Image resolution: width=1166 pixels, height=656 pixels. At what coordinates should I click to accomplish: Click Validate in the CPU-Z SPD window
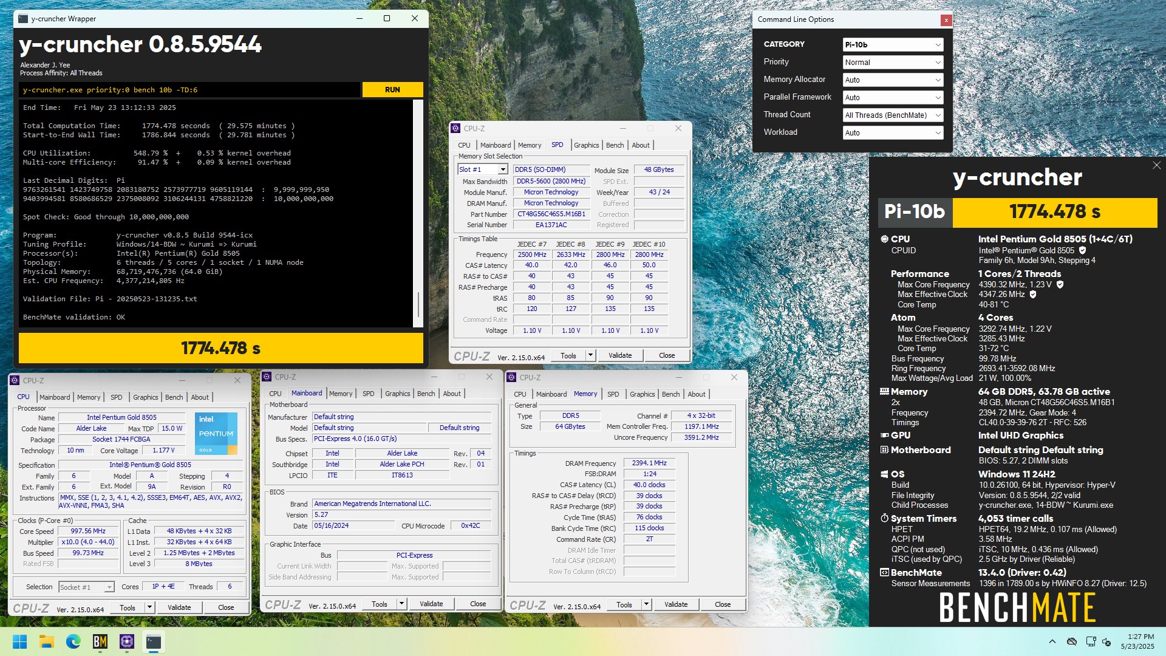pyautogui.click(x=620, y=355)
